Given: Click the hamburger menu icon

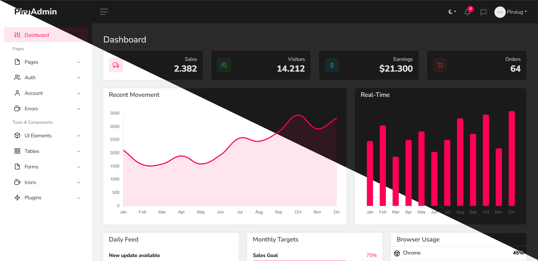Looking at the screenshot, I should pos(104,12).
